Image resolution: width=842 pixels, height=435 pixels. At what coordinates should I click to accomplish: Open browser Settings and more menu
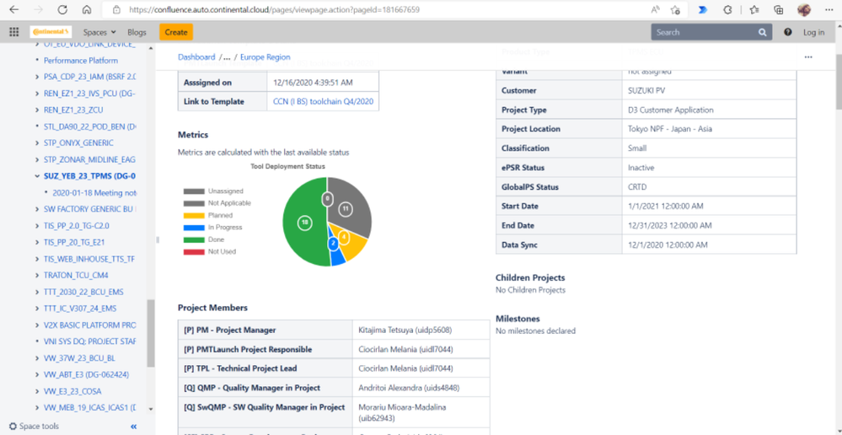[x=828, y=9]
